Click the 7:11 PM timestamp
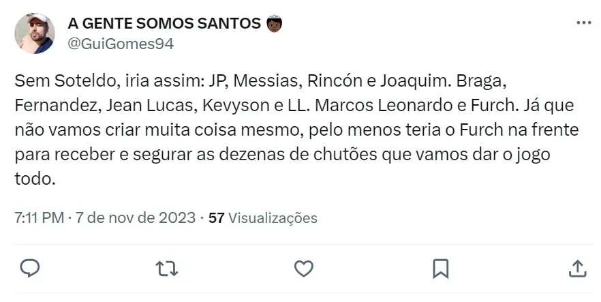This screenshot has height=302, width=601. click(39, 219)
